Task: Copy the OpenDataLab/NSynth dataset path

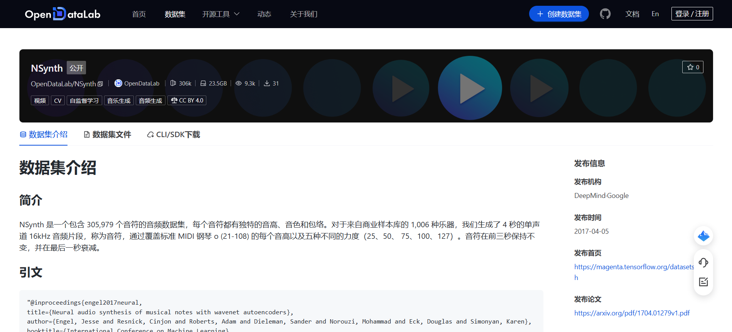Action: (100, 84)
